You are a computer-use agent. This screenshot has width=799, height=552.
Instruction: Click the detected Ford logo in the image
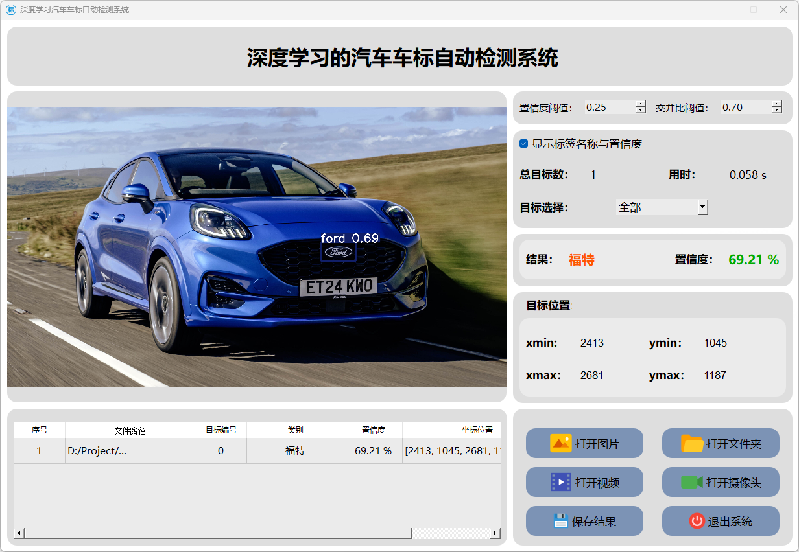[x=338, y=252]
